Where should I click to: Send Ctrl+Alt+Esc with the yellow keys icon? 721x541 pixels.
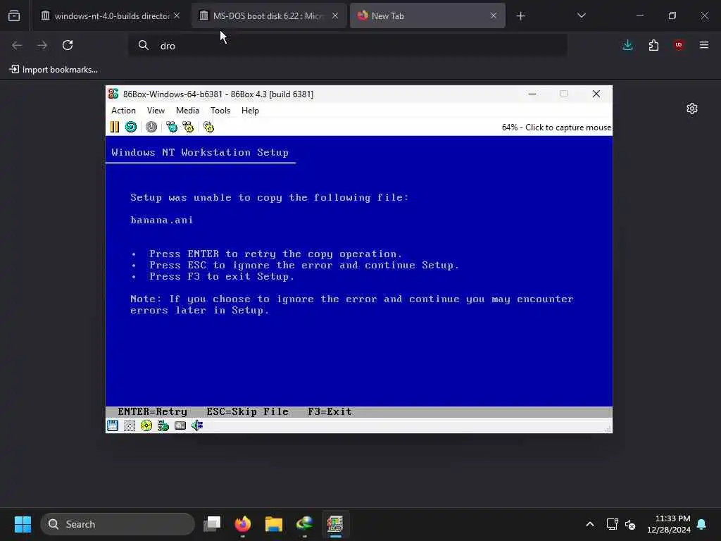tap(188, 127)
